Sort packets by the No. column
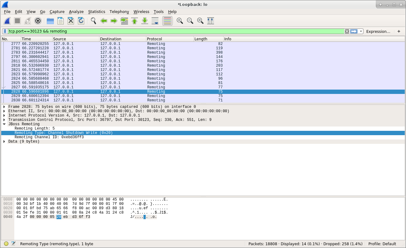406x248 pixels. 11,39
